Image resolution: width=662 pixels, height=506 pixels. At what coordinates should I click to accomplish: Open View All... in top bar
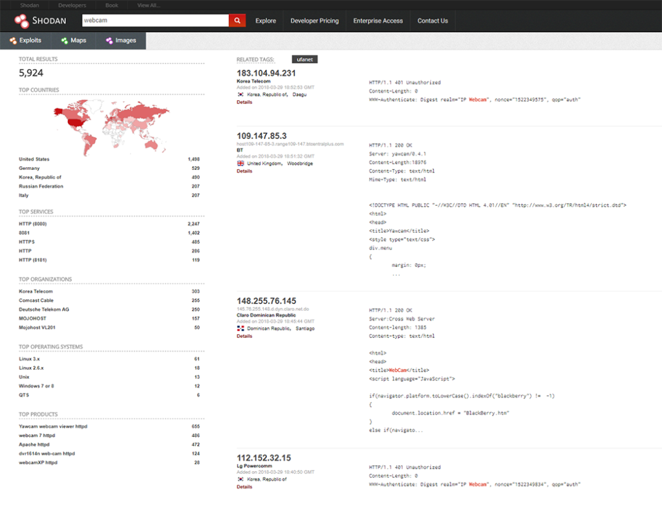pyautogui.click(x=149, y=5)
